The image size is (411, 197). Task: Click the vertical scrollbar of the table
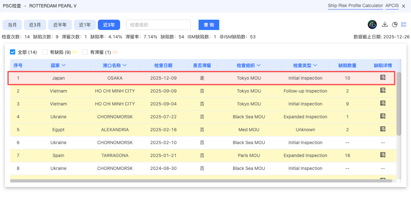tap(399, 103)
